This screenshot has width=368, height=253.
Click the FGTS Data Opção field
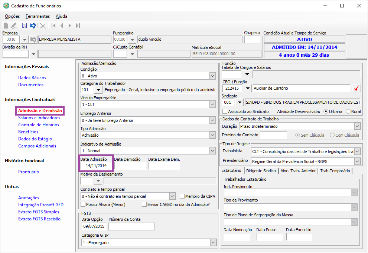point(94,226)
